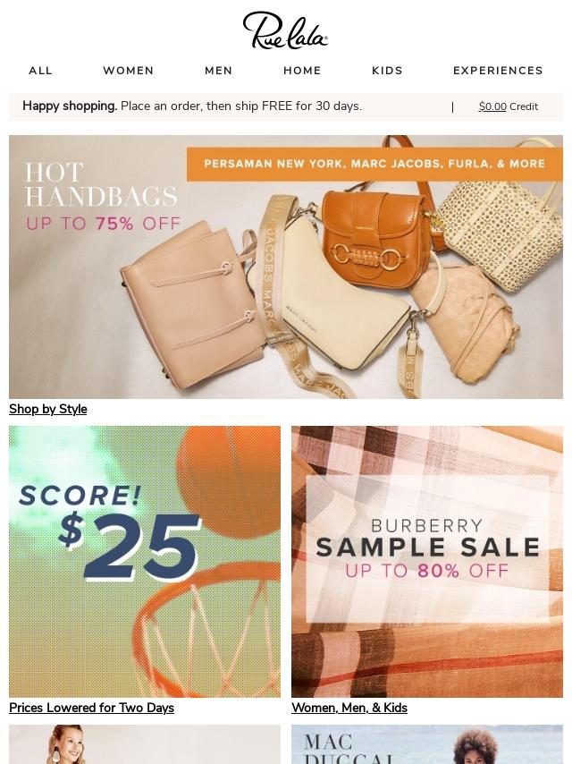
Task: Click the orange Persaman New York brands label
Action: point(374,164)
